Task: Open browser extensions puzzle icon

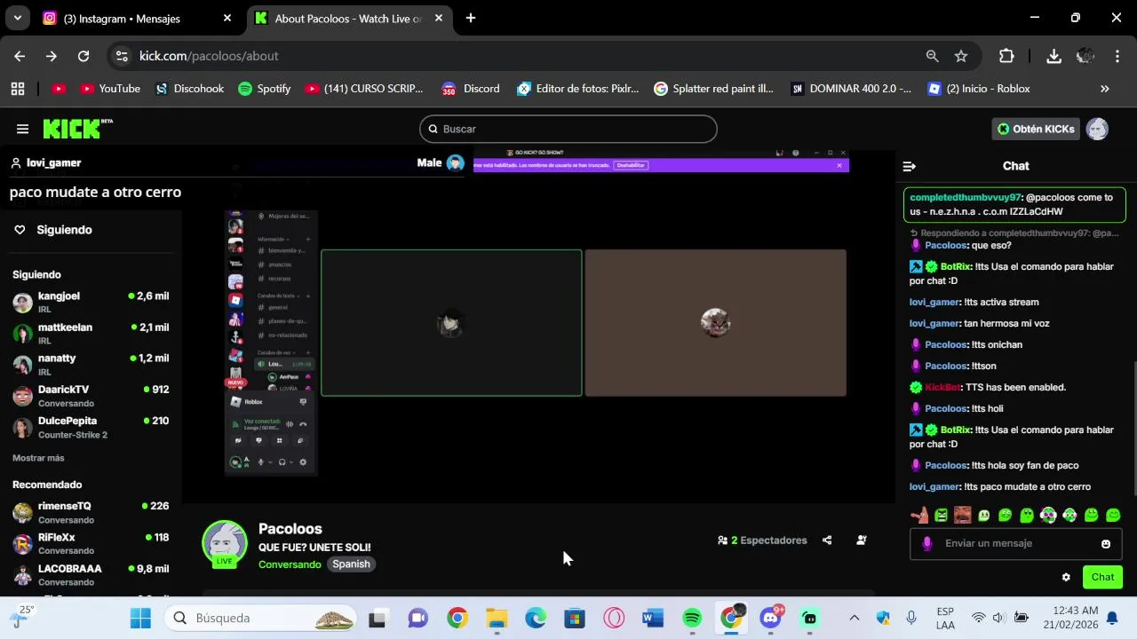Action: (x=1006, y=56)
